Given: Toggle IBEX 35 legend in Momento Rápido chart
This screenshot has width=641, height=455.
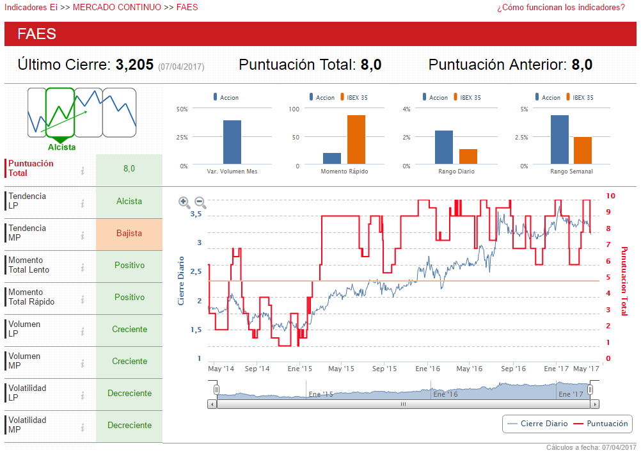Looking at the screenshot, I should coord(354,97).
